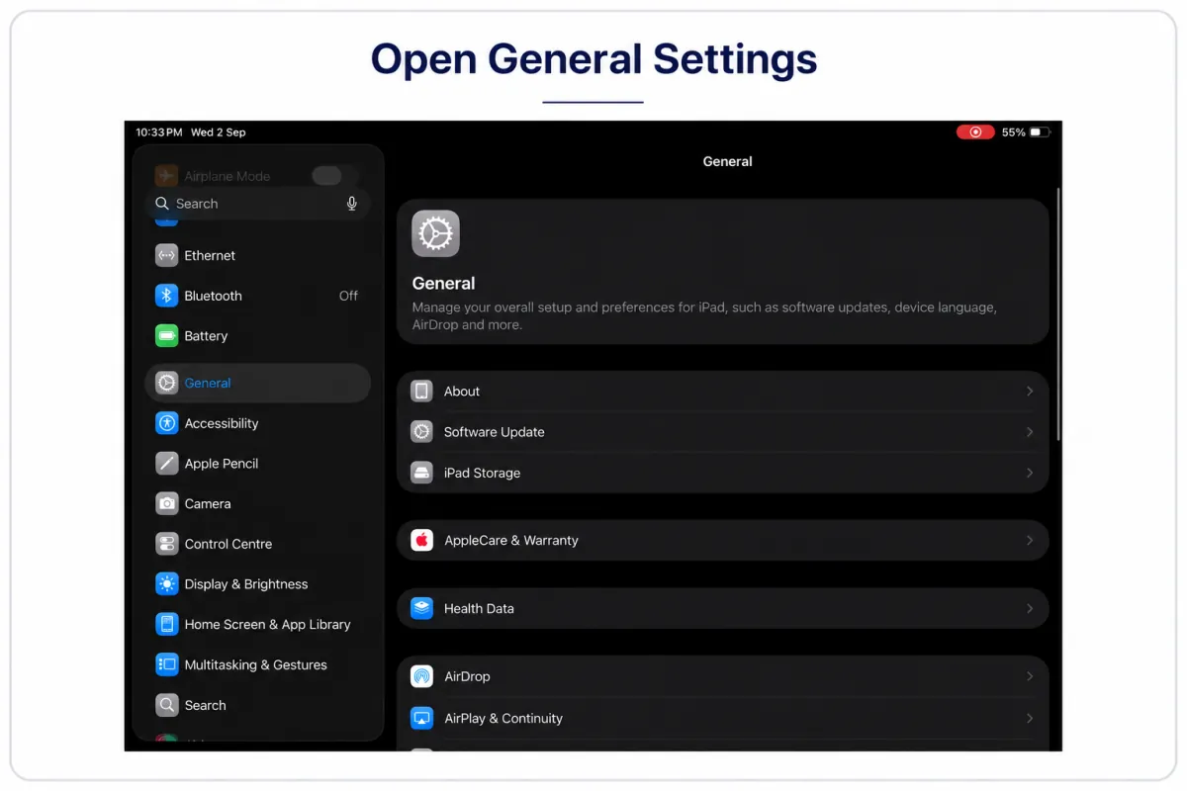Open AirDrop chevron arrow
This screenshot has height=791, width=1187.
[x=1030, y=677]
